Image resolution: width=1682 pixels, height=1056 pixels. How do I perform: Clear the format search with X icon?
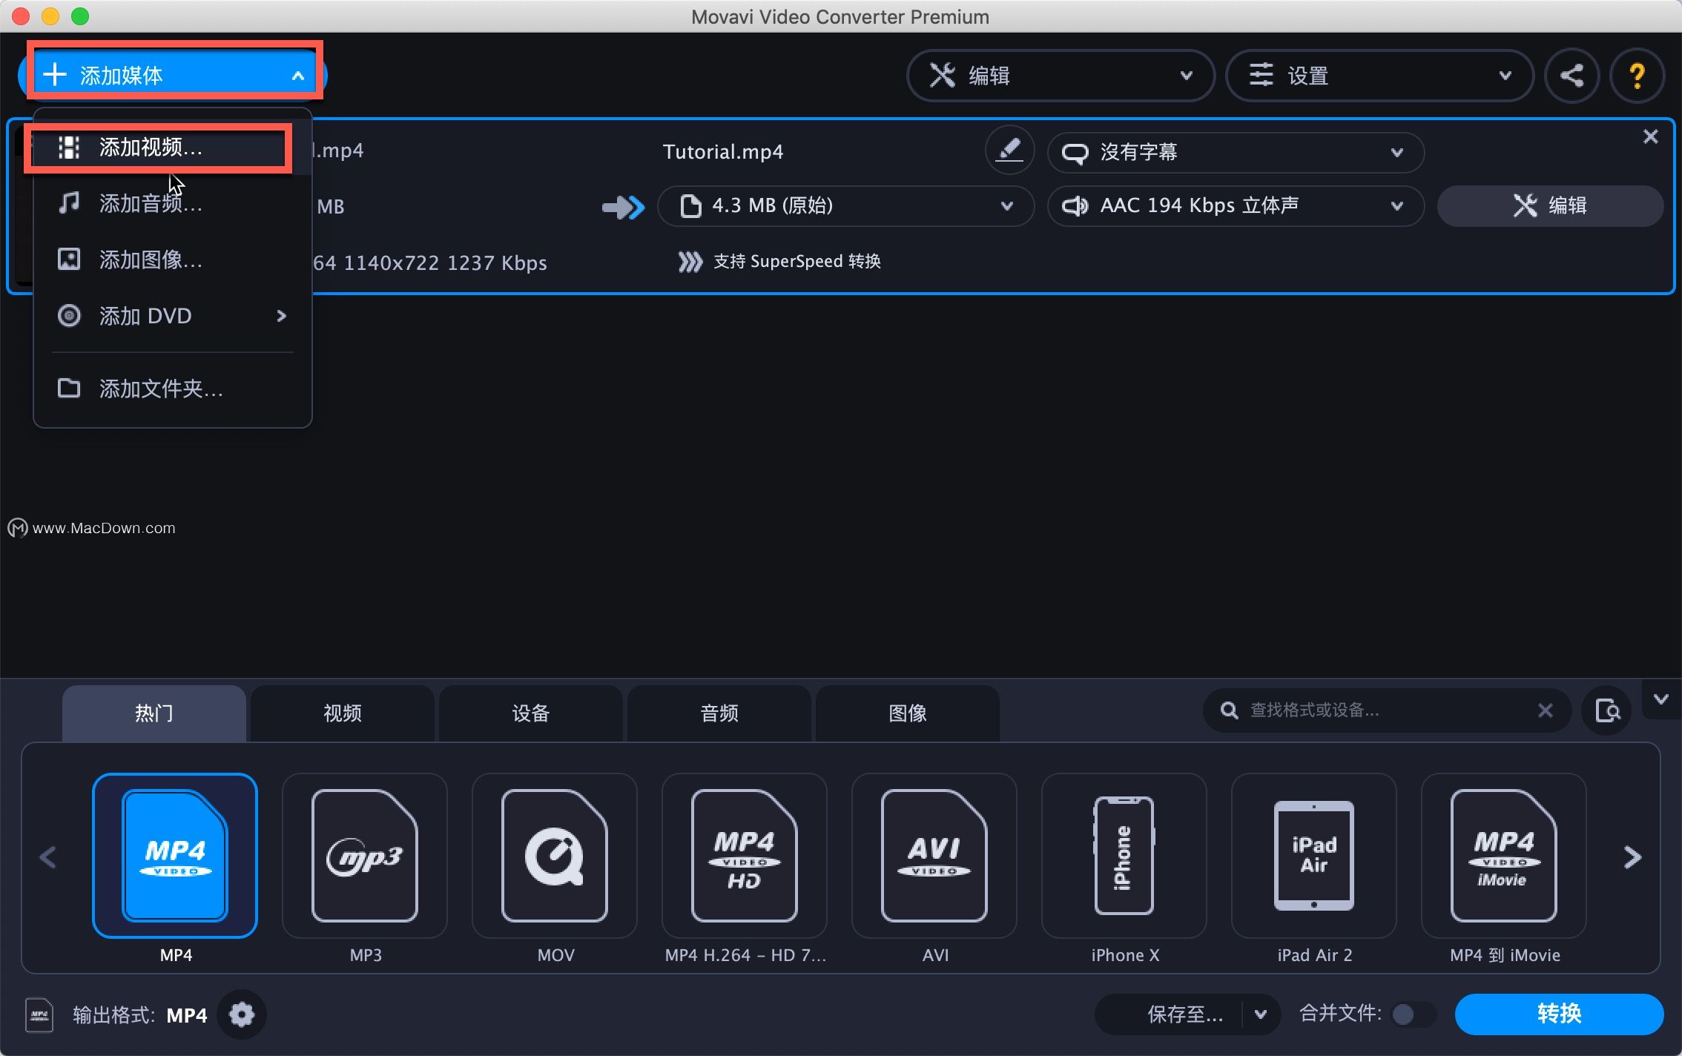(x=1545, y=710)
